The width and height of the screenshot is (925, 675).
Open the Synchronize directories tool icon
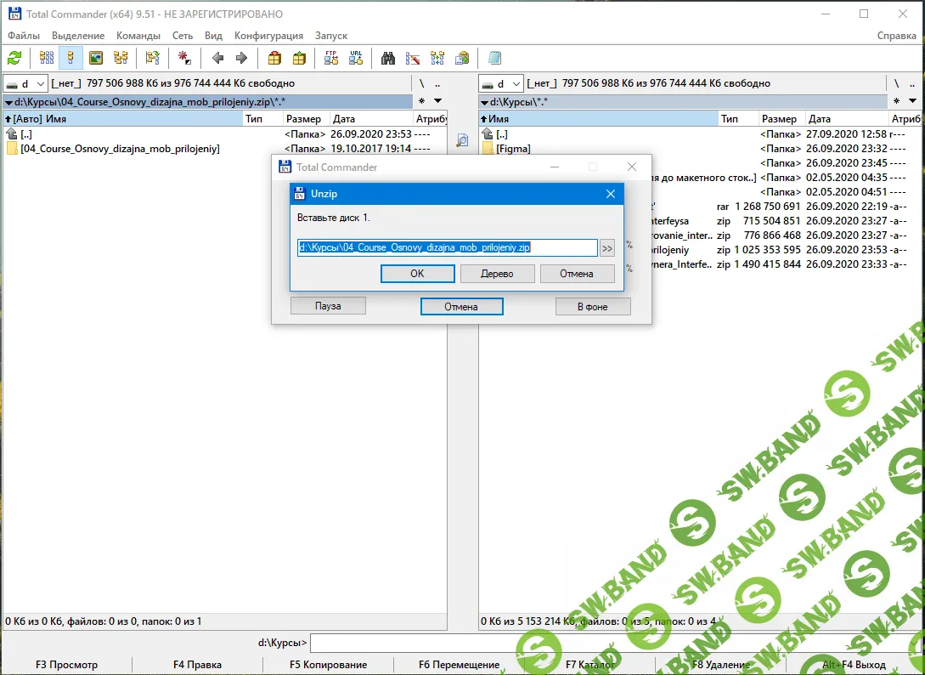[437, 58]
